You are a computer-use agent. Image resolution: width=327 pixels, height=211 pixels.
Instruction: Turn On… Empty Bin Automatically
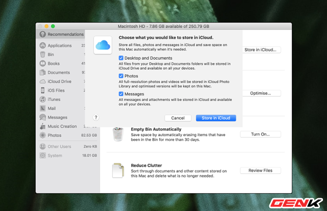tap(261, 134)
